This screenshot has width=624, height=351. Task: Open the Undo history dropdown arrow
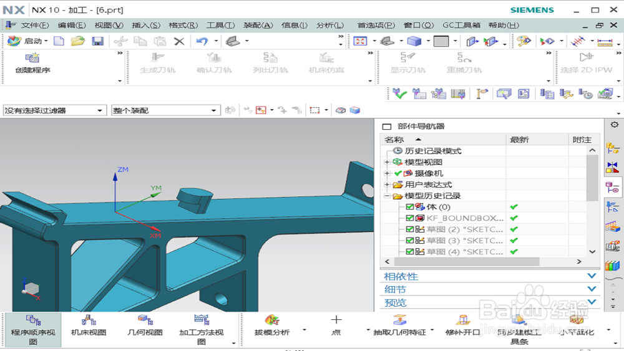(x=216, y=41)
